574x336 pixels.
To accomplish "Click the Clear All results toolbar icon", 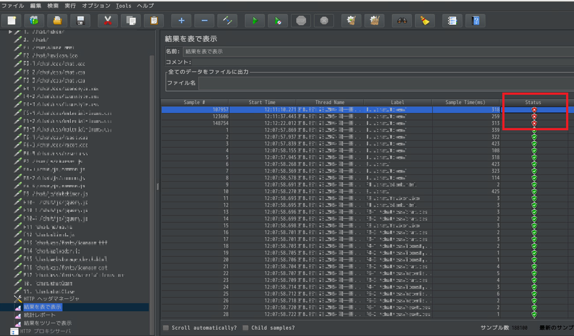I will pos(375,21).
